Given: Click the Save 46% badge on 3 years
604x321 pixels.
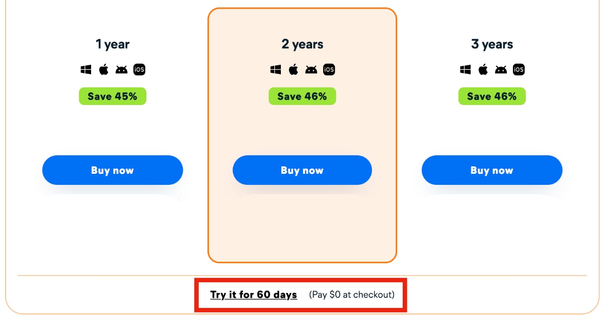Looking at the screenshot, I should pyautogui.click(x=492, y=96).
